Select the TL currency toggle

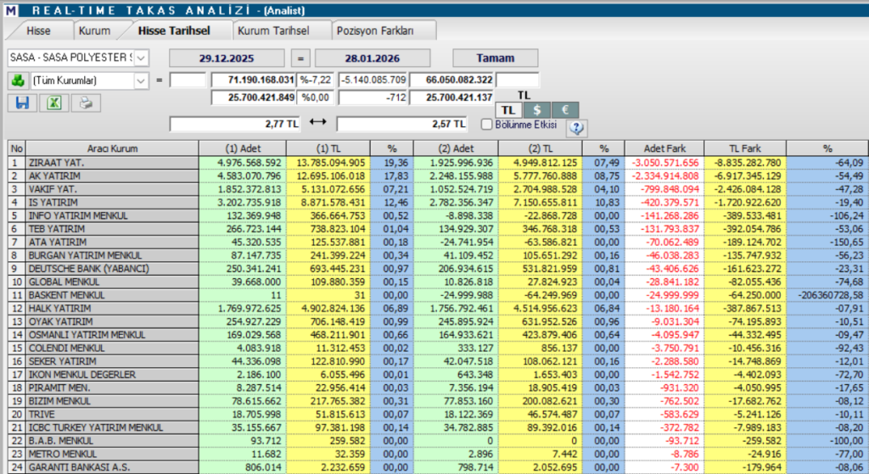coord(507,110)
